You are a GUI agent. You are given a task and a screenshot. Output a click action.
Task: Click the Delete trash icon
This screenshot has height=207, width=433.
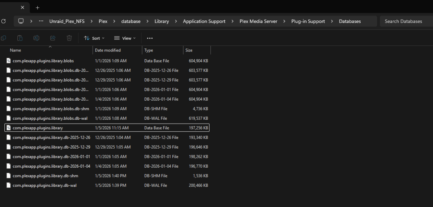69,38
